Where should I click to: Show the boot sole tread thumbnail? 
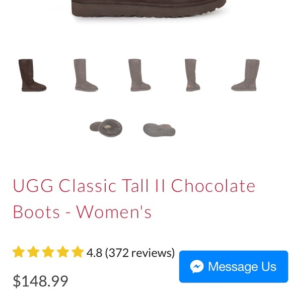point(159,130)
